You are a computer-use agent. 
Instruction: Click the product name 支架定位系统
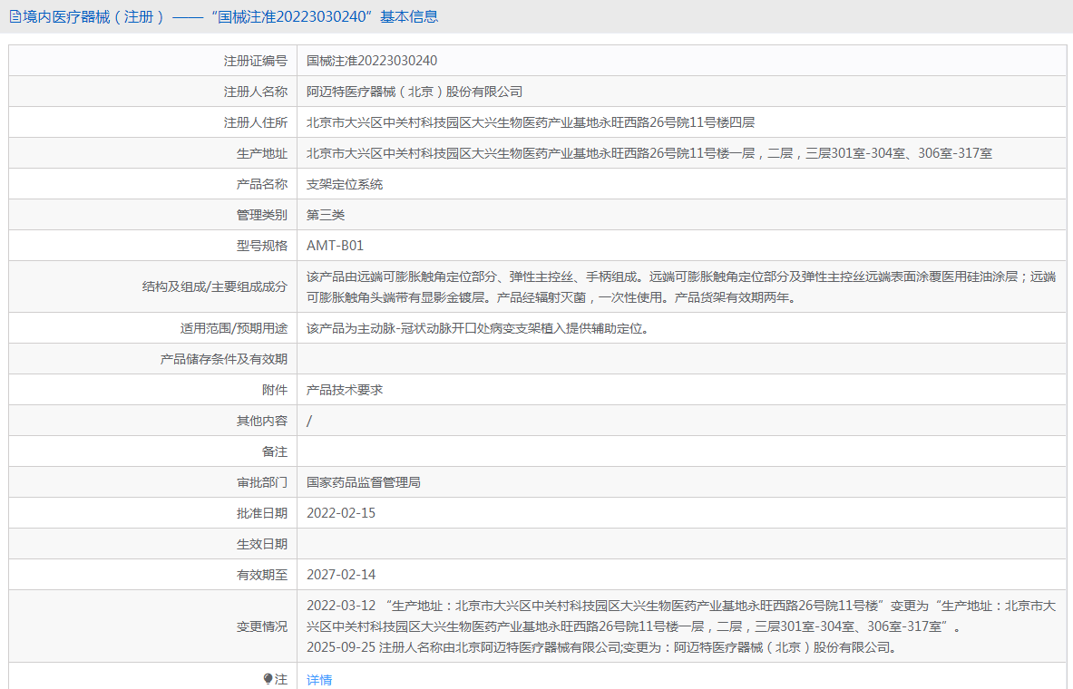(345, 184)
